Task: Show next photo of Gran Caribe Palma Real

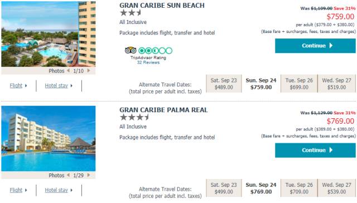Action: [89, 175]
